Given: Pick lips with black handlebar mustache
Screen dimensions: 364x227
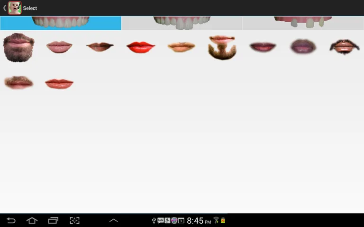Looking at the screenshot, I should 345,47.
